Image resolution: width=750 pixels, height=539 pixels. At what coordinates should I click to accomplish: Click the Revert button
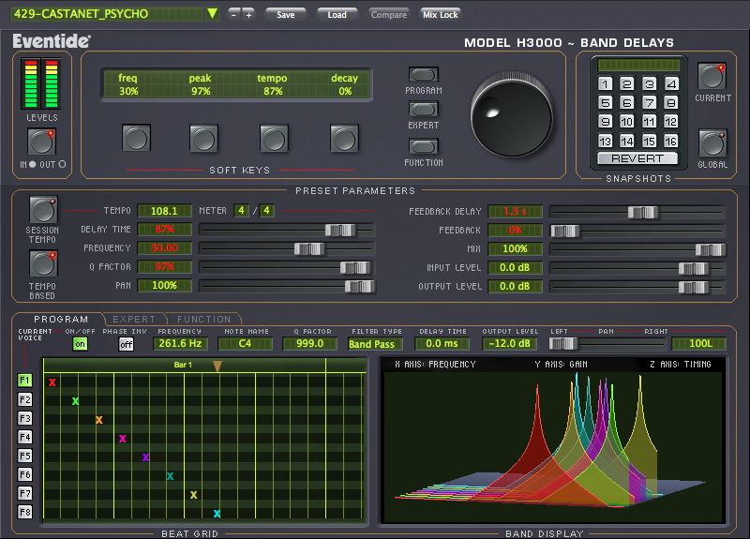click(x=637, y=158)
